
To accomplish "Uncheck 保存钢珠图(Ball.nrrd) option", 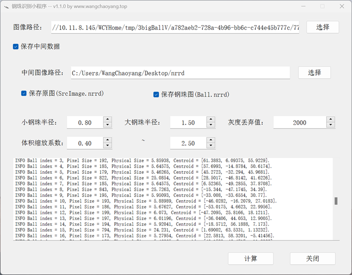I will [156, 94].
